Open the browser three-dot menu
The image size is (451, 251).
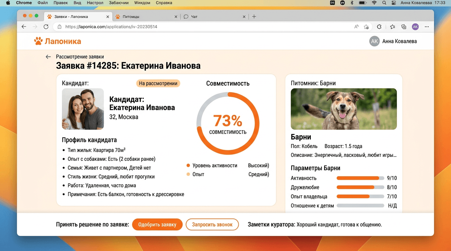(427, 27)
